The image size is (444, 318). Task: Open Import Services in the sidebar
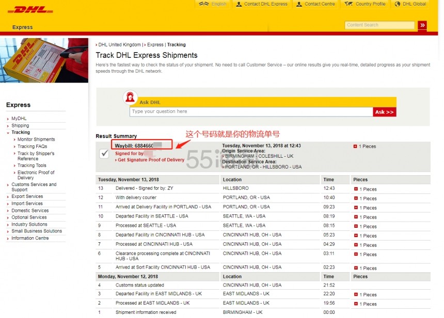27,204
